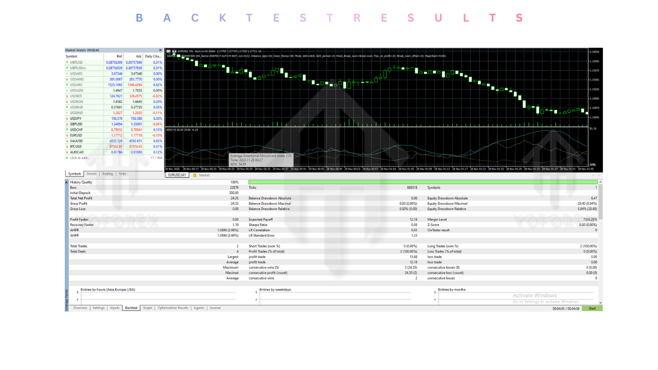Click the blue collapse icon beside History Quality
This screenshot has width=658, height=370.
(x=67, y=182)
